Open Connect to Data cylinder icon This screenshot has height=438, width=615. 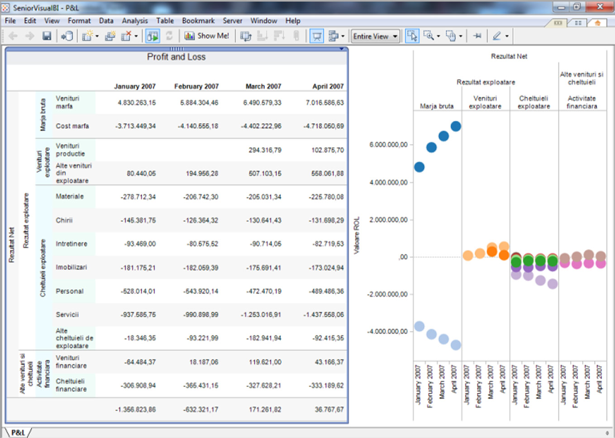click(67, 36)
